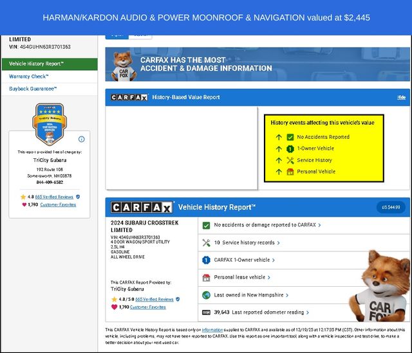Click the US $44.99 price button

pos(391,208)
